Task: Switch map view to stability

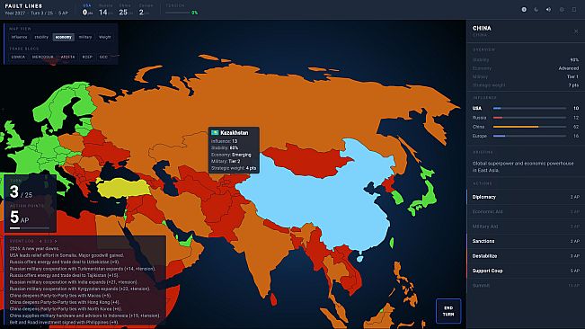Action: pyautogui.click(x=41, y=37)
